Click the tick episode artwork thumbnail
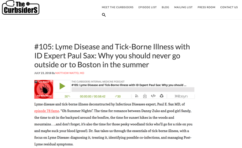242x148 pixels. [x=44, y=89]
